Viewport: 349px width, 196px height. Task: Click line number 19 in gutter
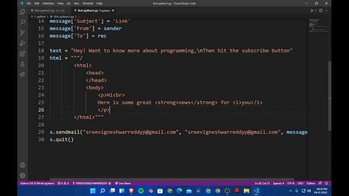coord(41,58)
